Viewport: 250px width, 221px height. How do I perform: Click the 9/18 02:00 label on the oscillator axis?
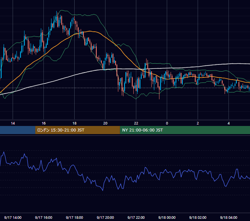[x=198, y=217]
